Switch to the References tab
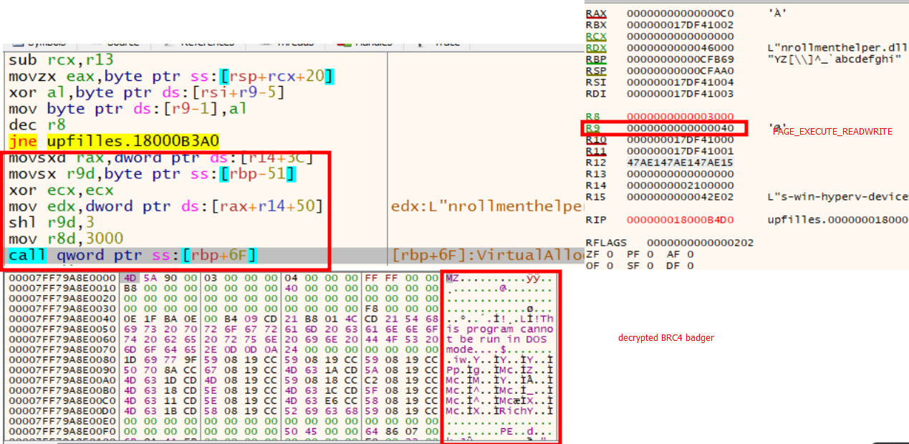The height and width of the screenshot is (444, 909). pos(207,43)
